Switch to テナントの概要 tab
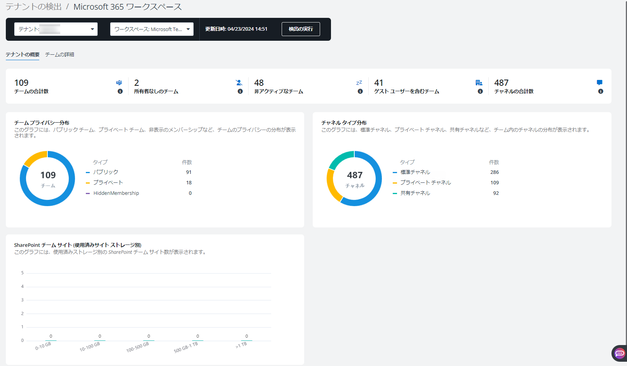 23,55
